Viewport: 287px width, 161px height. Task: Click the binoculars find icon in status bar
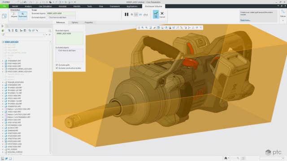[x=226, y=158]
